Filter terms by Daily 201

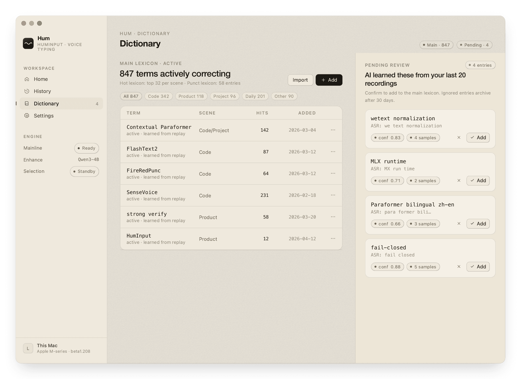255,96
